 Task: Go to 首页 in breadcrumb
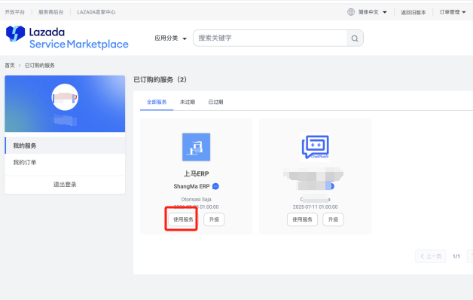coord(10,66)
